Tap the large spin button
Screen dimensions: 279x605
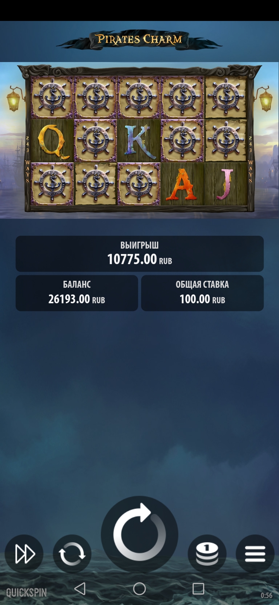tap(139, 534)
